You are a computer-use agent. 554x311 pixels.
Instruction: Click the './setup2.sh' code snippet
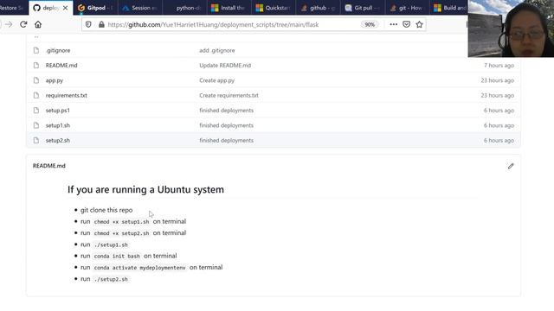(x=111, y=279)
